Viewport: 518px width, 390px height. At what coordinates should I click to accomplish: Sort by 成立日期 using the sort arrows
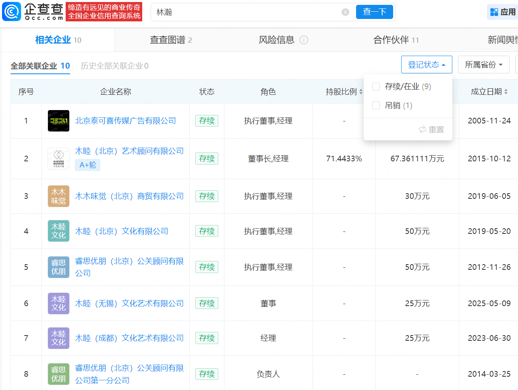506,92
